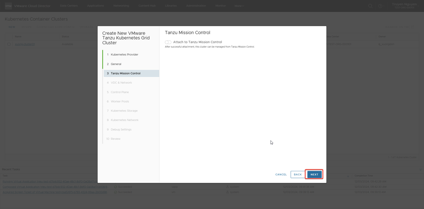Return to the General wizard step

click(116, 64)
